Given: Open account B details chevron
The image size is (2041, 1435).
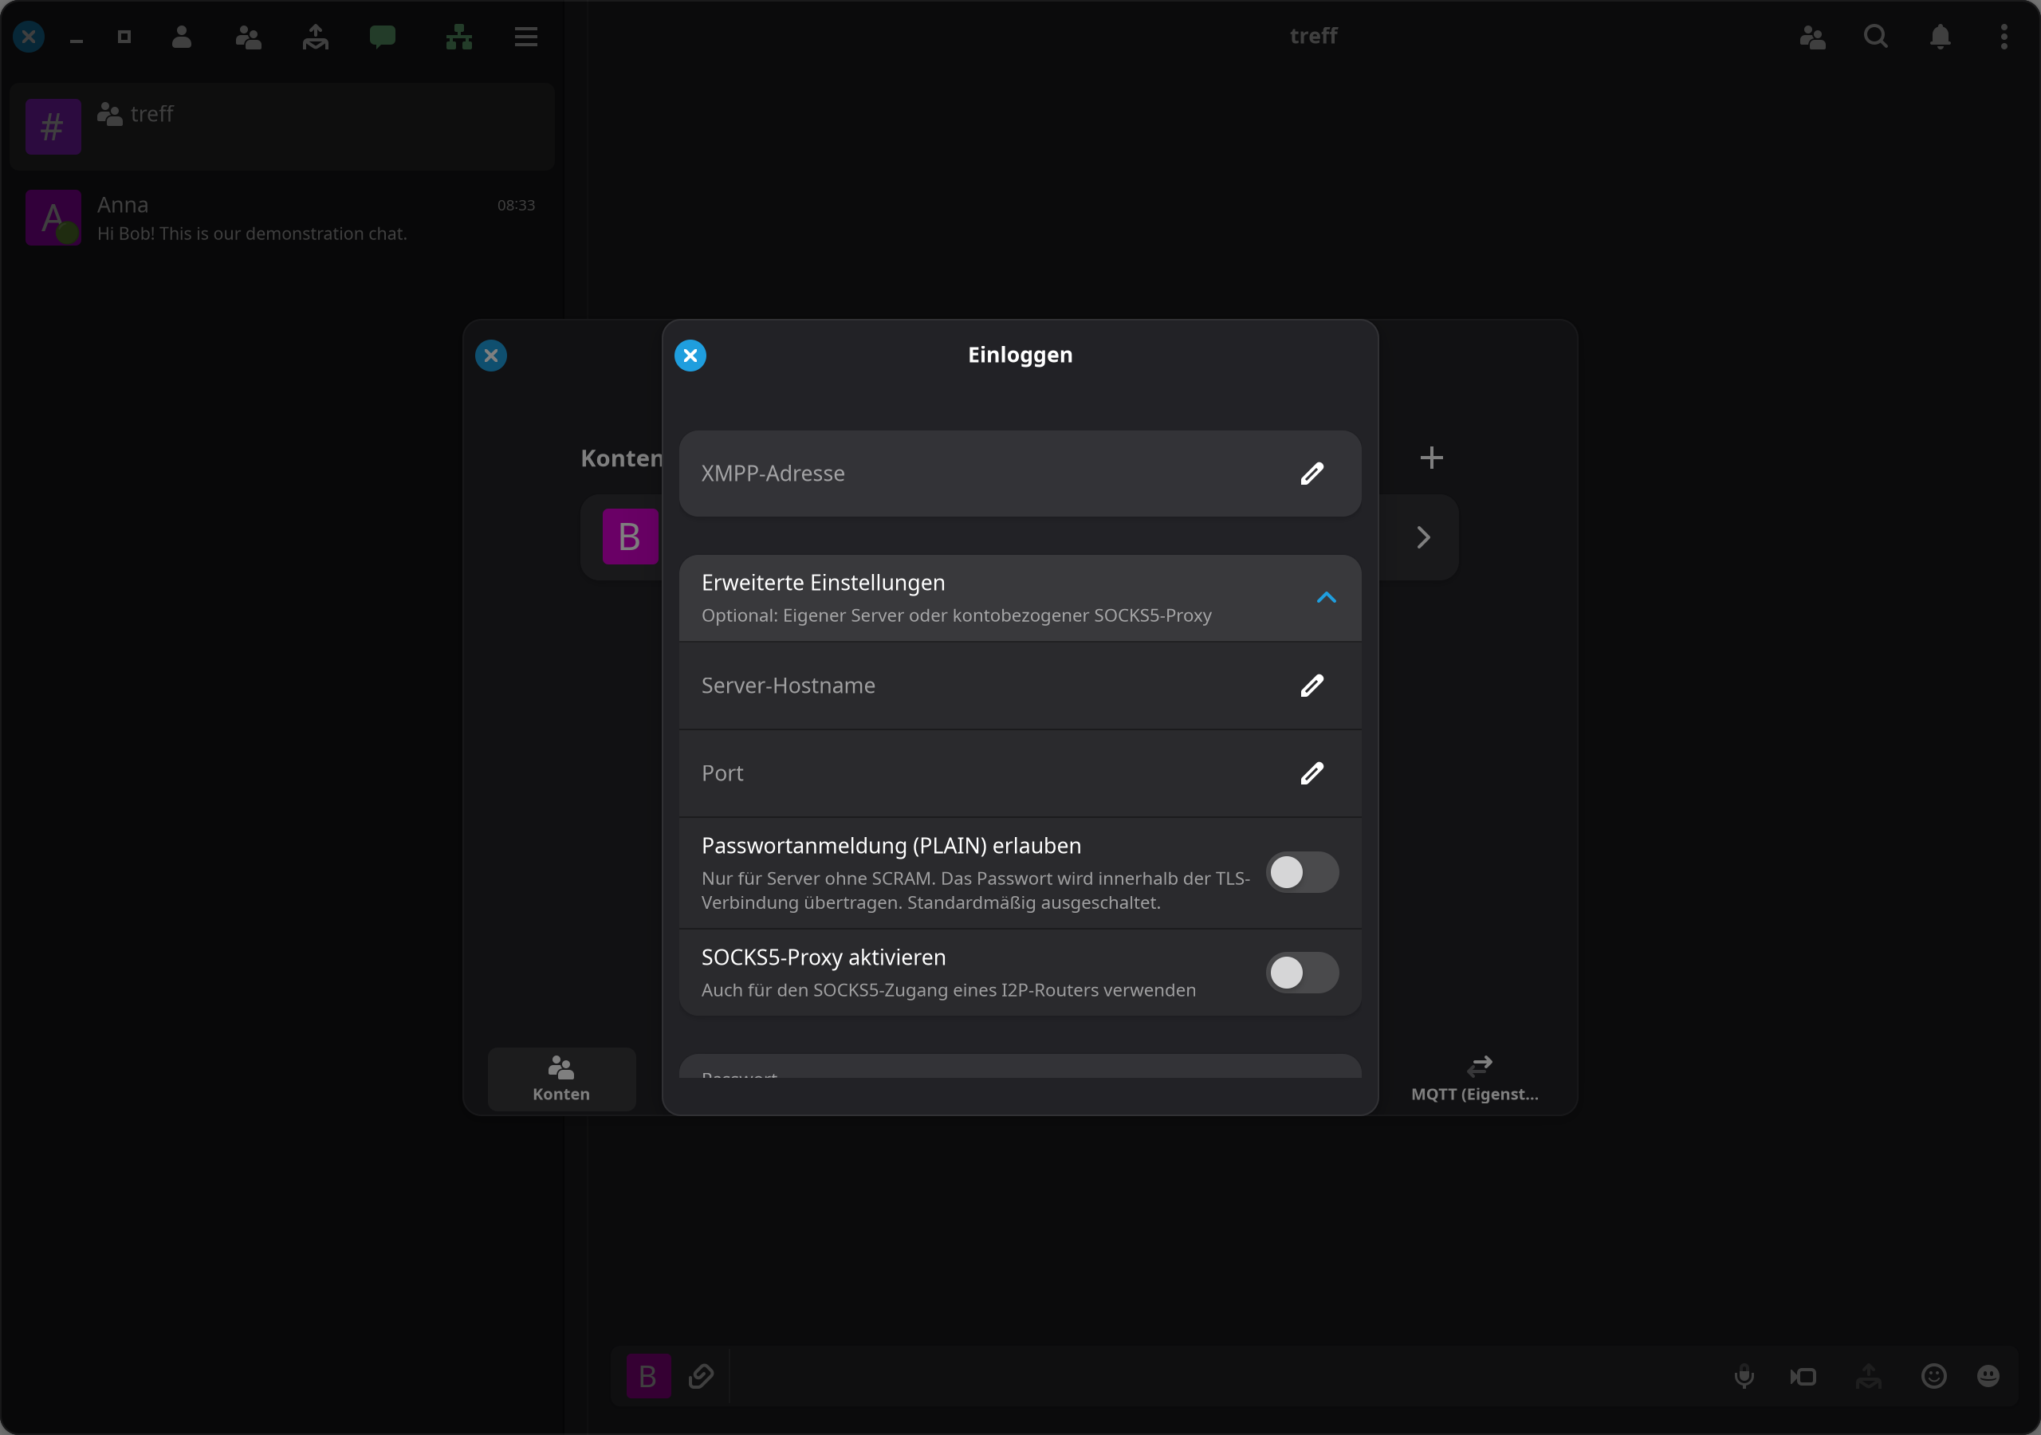Looking at the screenshot, I should (1423, 538).
